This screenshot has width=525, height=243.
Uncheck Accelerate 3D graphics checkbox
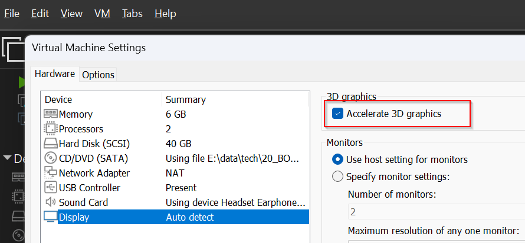tap(338, 114)
